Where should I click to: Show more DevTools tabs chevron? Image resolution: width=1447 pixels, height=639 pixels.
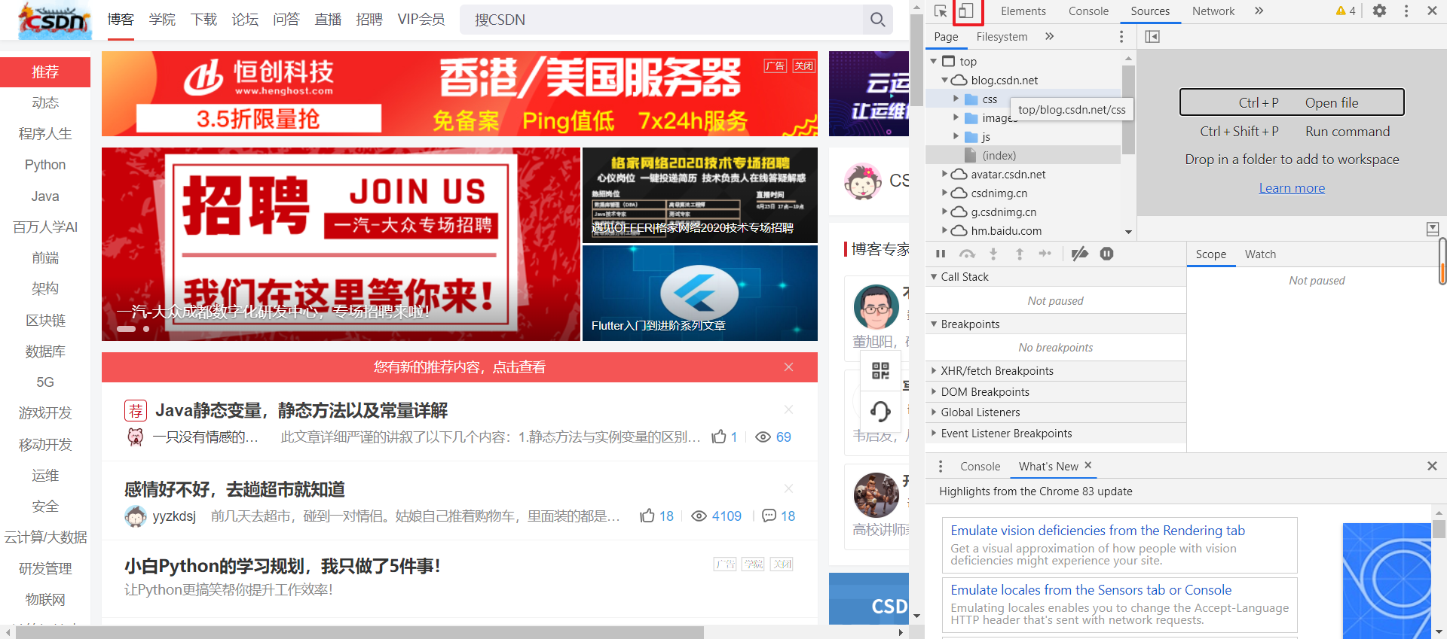pyautogui.click(x=1259, y=11)
